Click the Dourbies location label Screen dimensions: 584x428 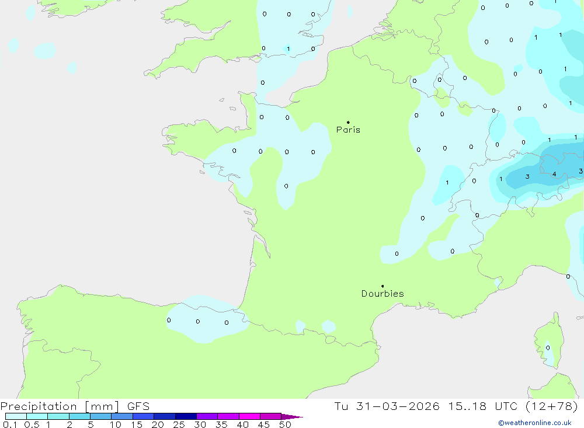click(x=383, y=294)
